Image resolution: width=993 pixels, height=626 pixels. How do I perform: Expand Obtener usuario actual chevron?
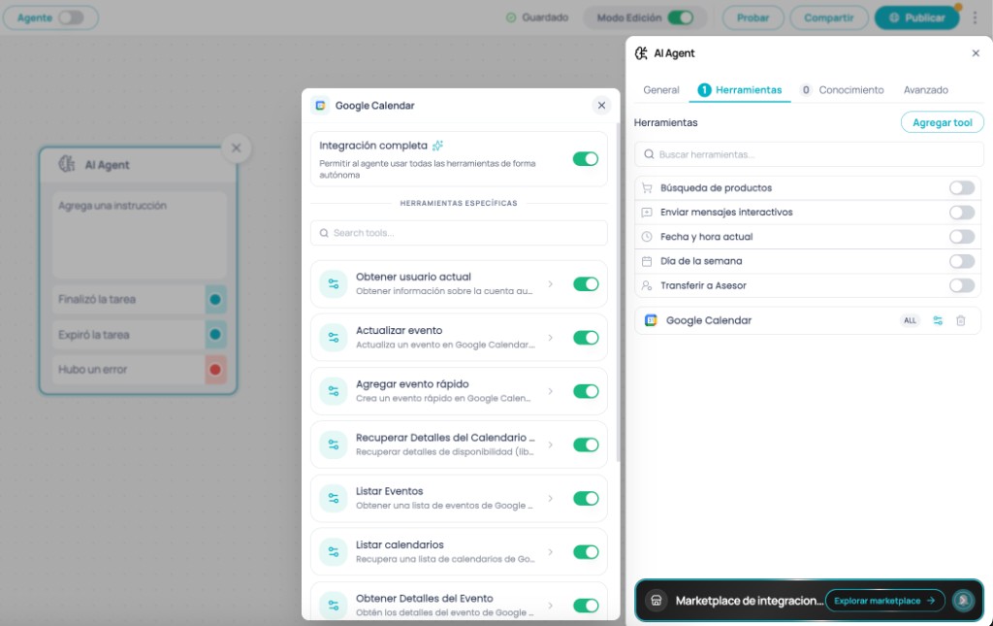tap(551, 283)
